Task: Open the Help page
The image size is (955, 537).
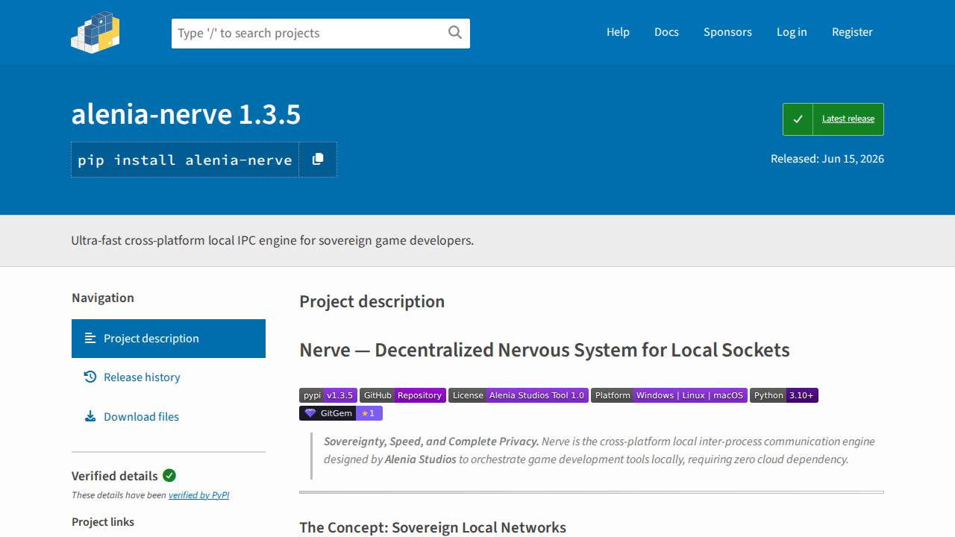Action: pyautogui.click(x=618, y=32)
